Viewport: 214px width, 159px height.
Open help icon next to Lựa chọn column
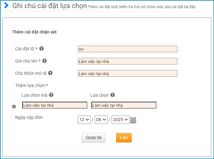pos(113,95)
